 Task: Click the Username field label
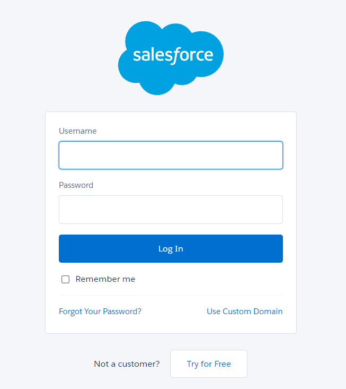78,131
